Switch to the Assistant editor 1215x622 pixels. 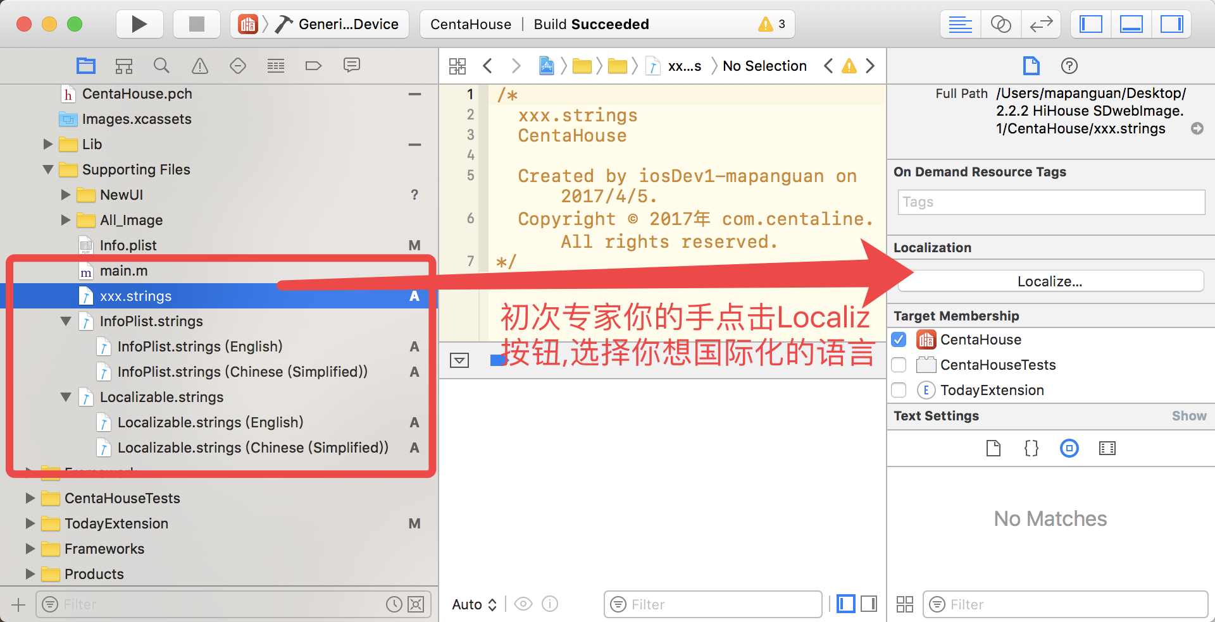pyautogui.click(x=1000, y=25)
